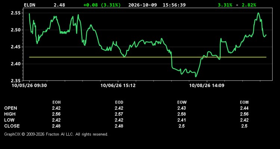Click the EOW OPEN value 2.43
Screen dimensions: 280x149
(x=181, y=108)
